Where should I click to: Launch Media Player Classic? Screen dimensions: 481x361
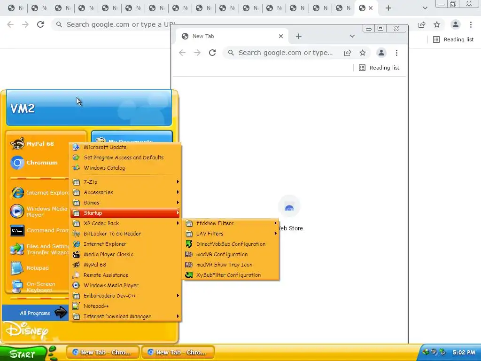(125, 254)
